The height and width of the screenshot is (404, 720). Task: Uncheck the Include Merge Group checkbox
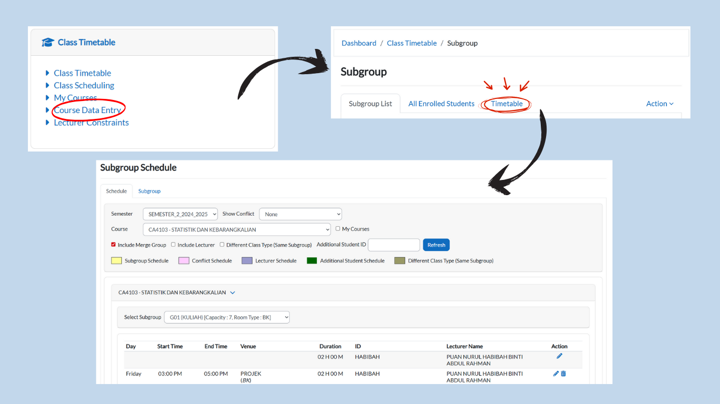click(x=113, y=245)
